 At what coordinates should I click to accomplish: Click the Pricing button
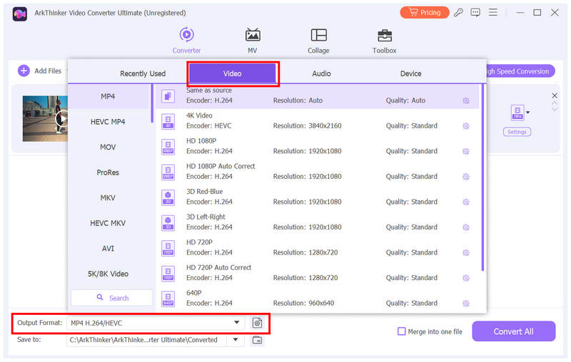pos(425,12)
